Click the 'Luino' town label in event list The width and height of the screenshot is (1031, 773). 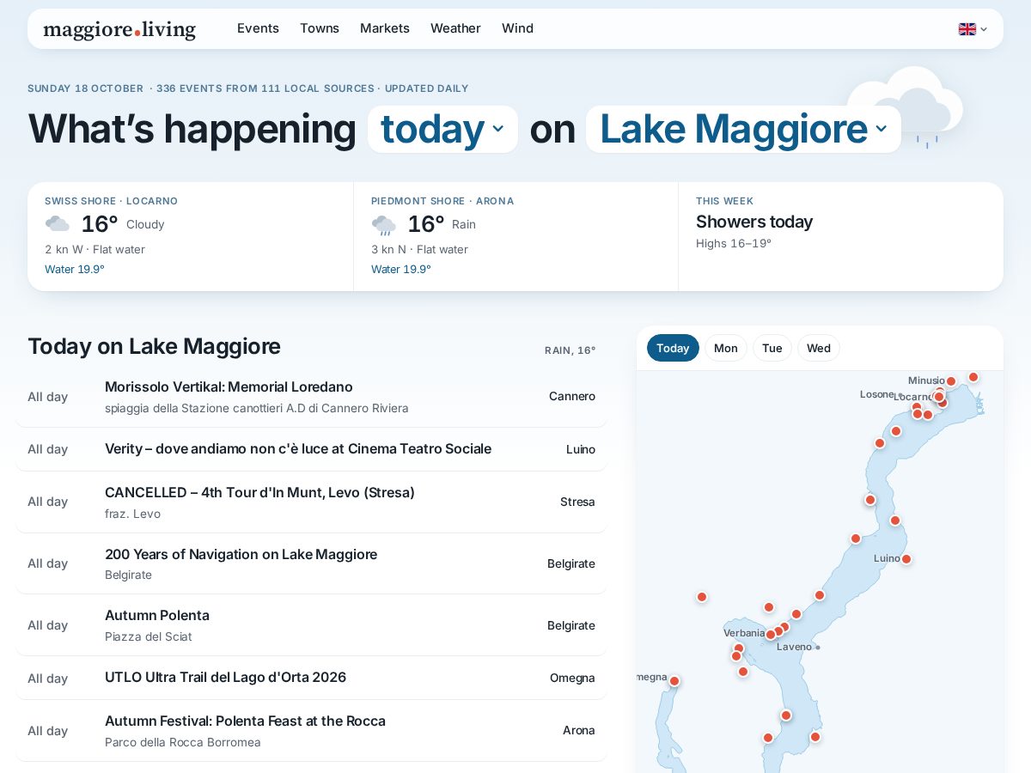(581, 449)
